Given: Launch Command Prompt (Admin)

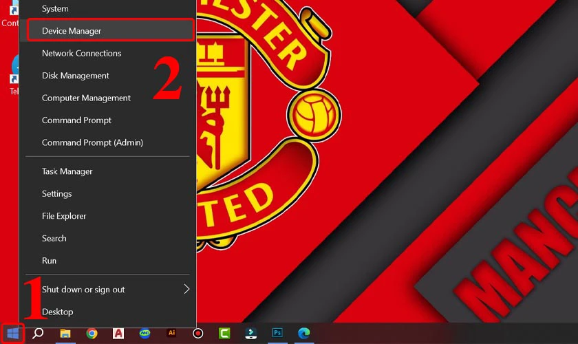Looking at the screenshot, I should [x=107, y=142].
